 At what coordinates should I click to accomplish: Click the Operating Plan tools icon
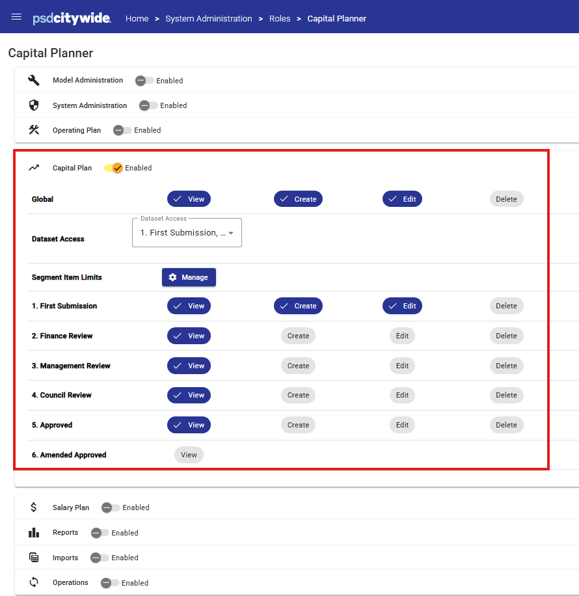pyautogui.click(x=34, y=130)
